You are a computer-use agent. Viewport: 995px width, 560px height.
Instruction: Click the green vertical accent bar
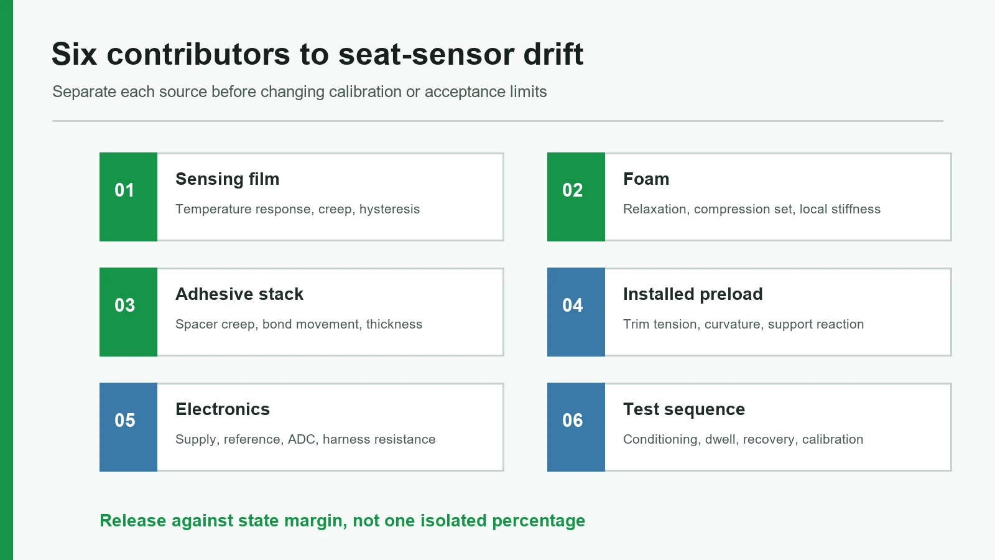pos(6,280)
